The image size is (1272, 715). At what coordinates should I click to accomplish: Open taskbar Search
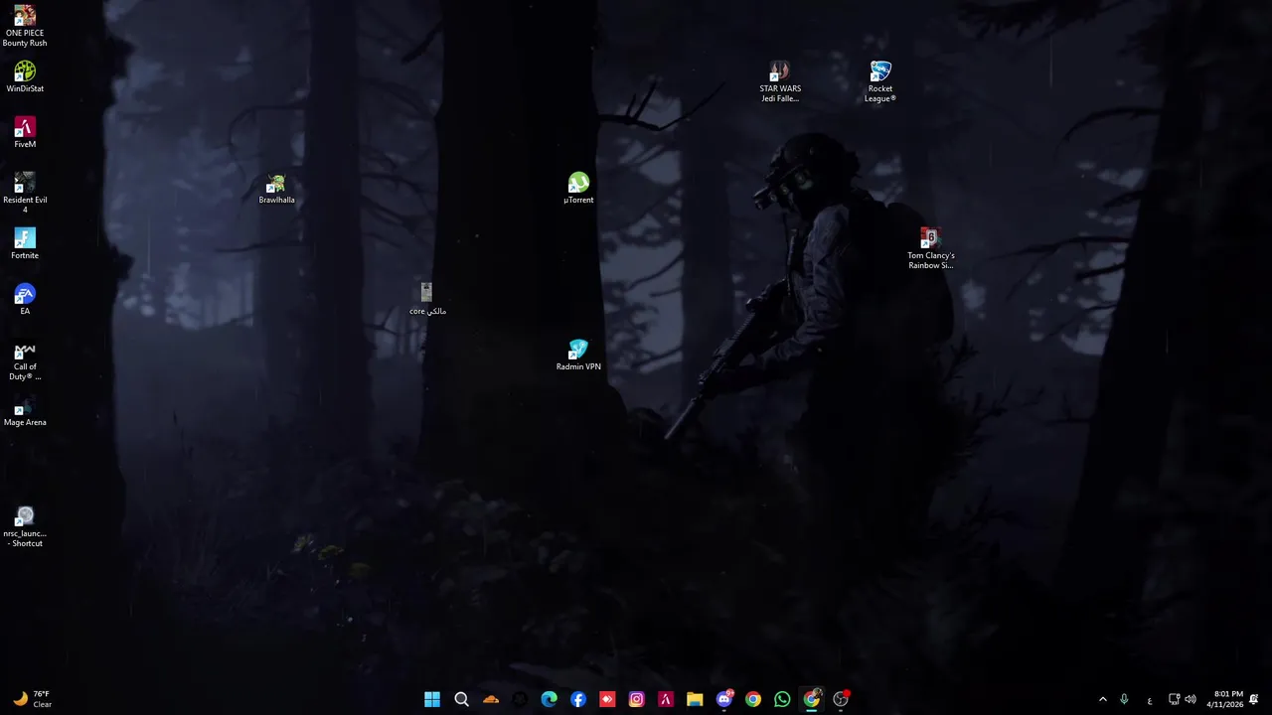(461, 699)
